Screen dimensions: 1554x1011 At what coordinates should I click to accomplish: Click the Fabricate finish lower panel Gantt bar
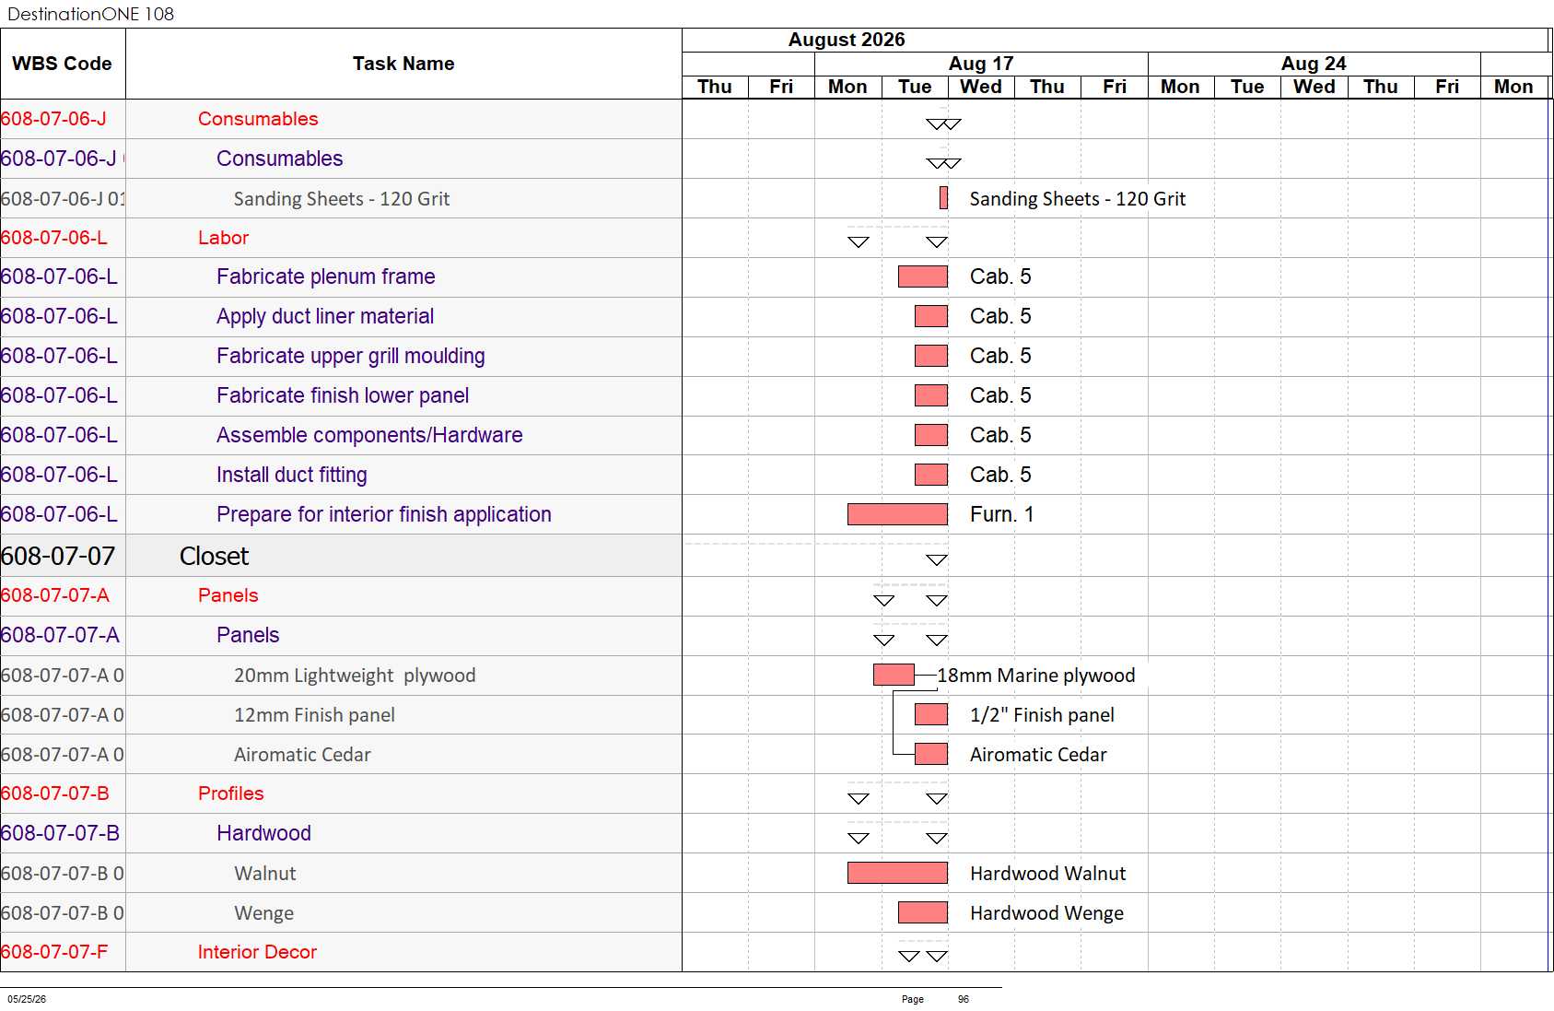931,395
